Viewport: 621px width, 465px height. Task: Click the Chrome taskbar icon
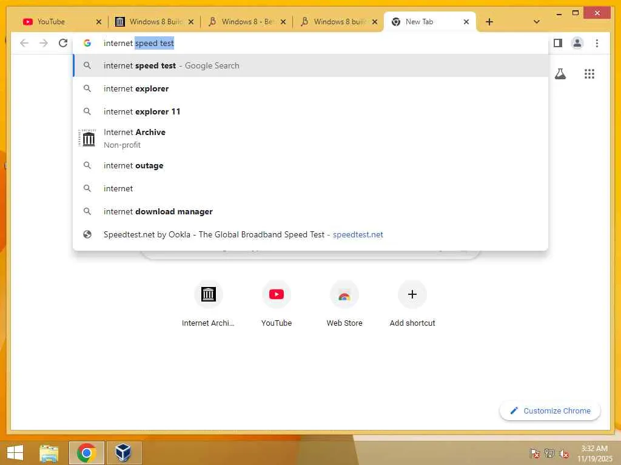point(86,453)
